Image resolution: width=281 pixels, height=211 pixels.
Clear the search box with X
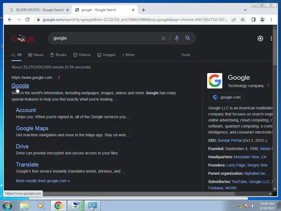point(163,38)
